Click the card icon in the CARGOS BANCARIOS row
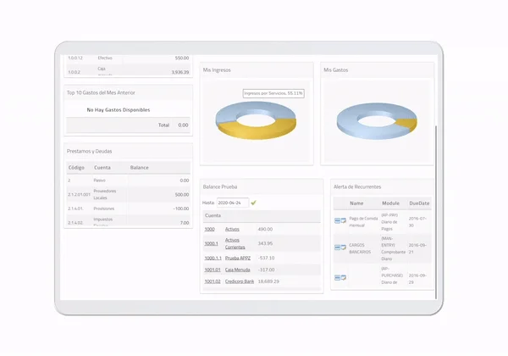Screen dimensions: 508x356 coord(337,248)
